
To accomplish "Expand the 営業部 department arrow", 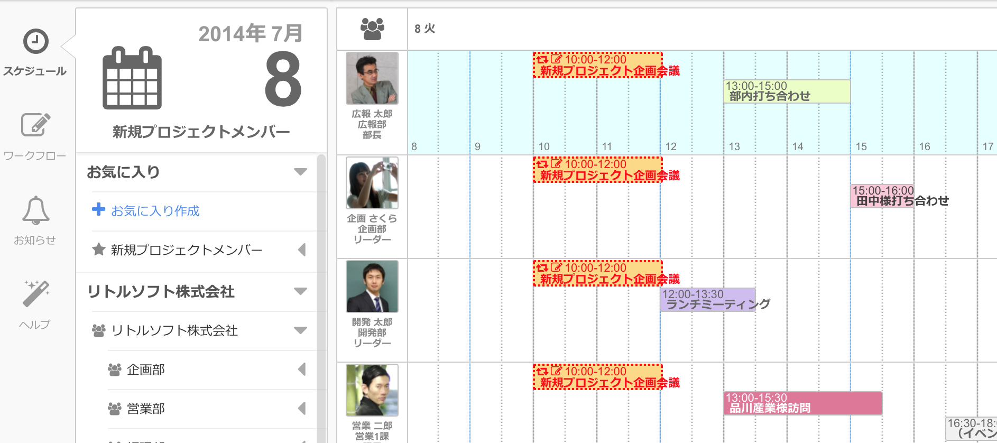I will pyautogui.click(x=302, y=408).
